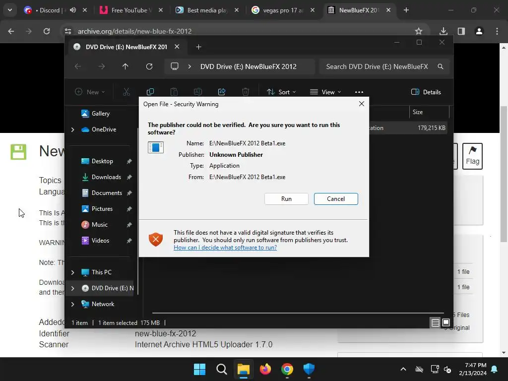Click the Paste clipboard icon in Explorer toolbar
The width and height of the screenshot is (508, 381).
(174, 92)
